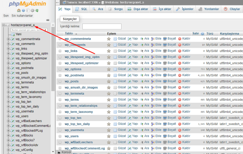Focus the sidebar table filter field

29,30
